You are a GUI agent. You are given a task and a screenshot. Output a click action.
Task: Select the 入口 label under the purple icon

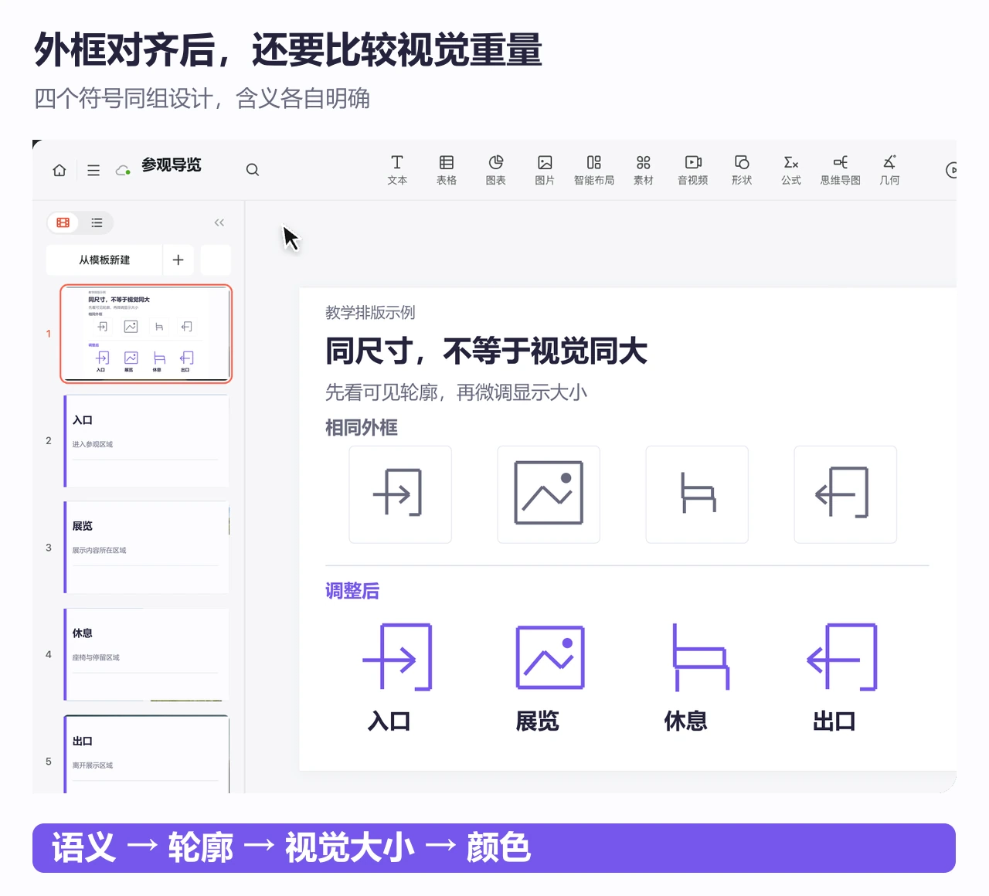389,721
